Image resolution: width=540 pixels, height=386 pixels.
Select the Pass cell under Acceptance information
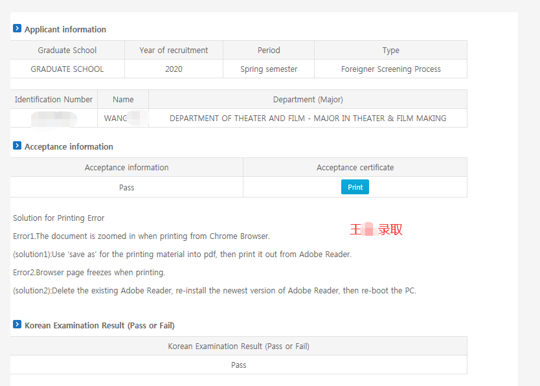pyautogui.click(x=127, y=187)
